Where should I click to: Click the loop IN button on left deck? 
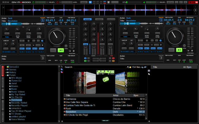tap(22, 45)
